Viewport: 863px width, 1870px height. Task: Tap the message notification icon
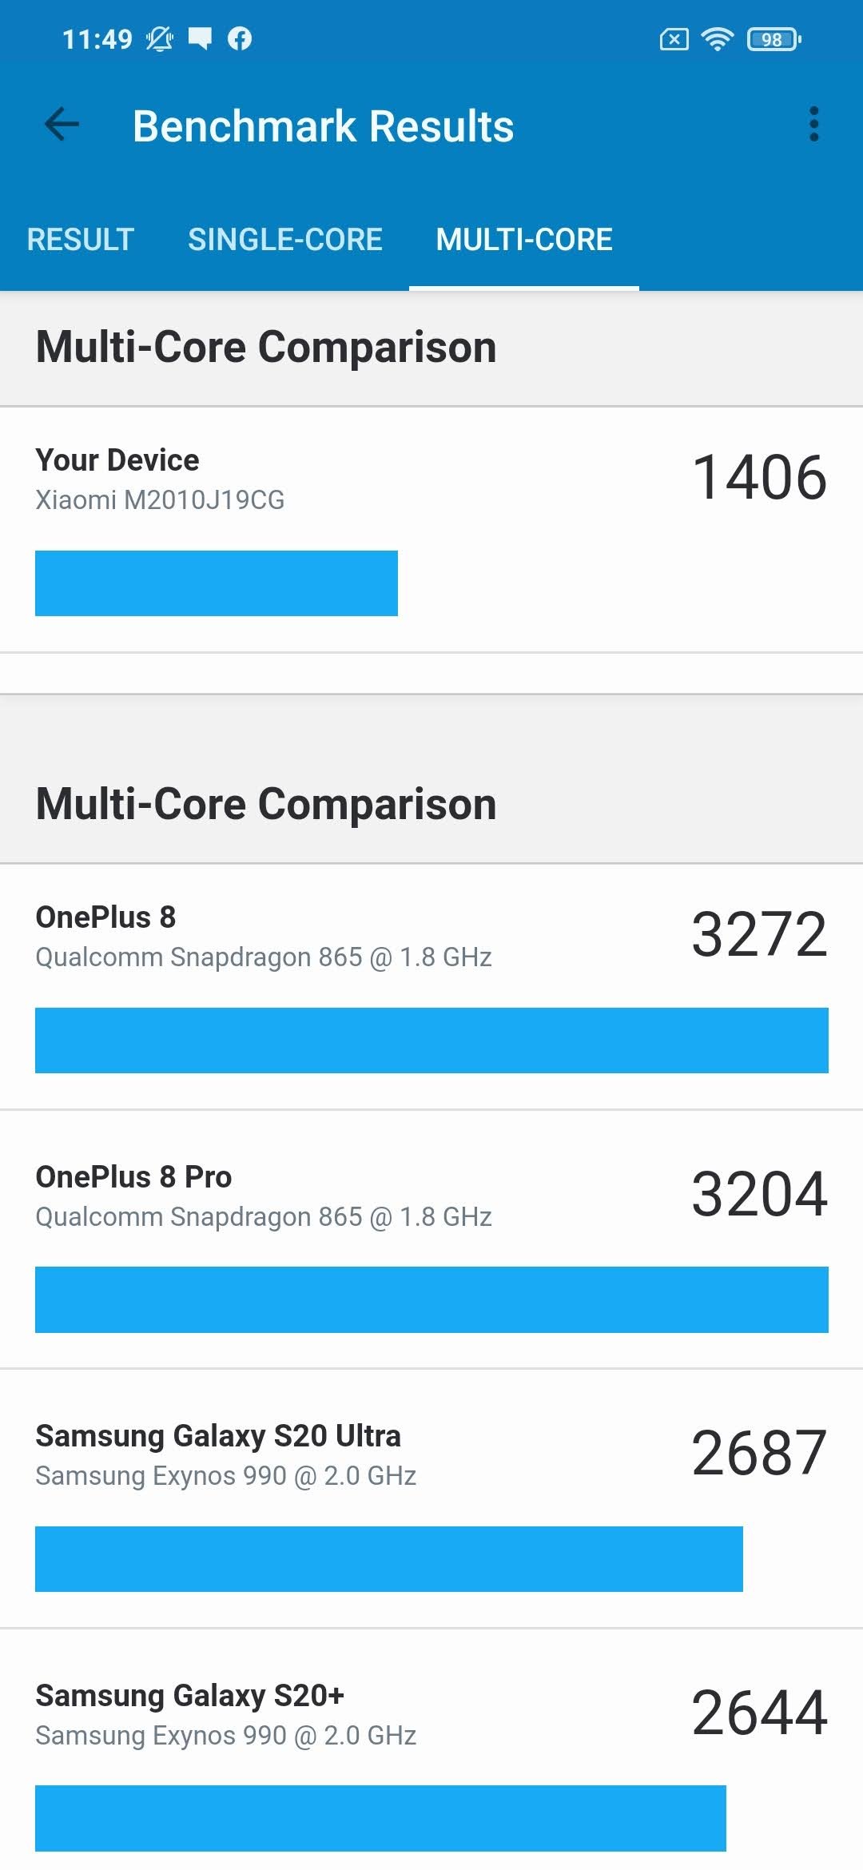200,38
